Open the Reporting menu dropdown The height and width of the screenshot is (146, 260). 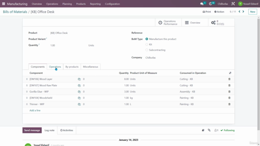point(95,4)
